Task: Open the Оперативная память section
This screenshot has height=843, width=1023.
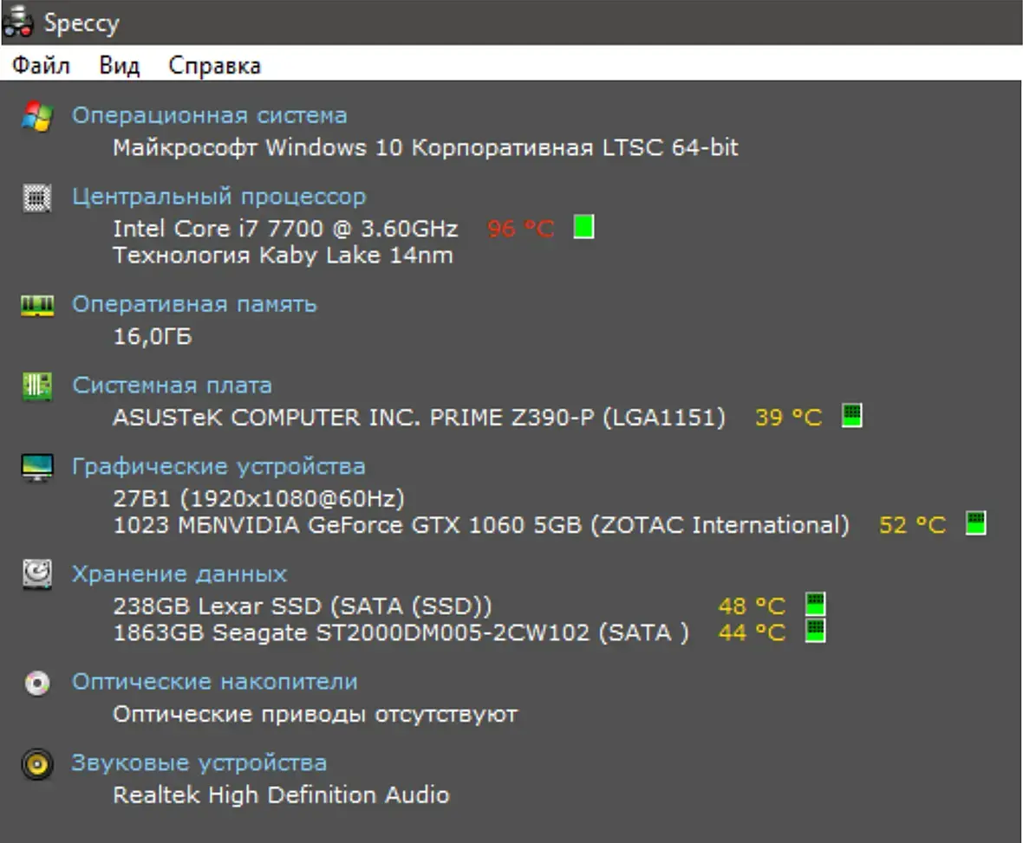Action: [x=194, y=304]
